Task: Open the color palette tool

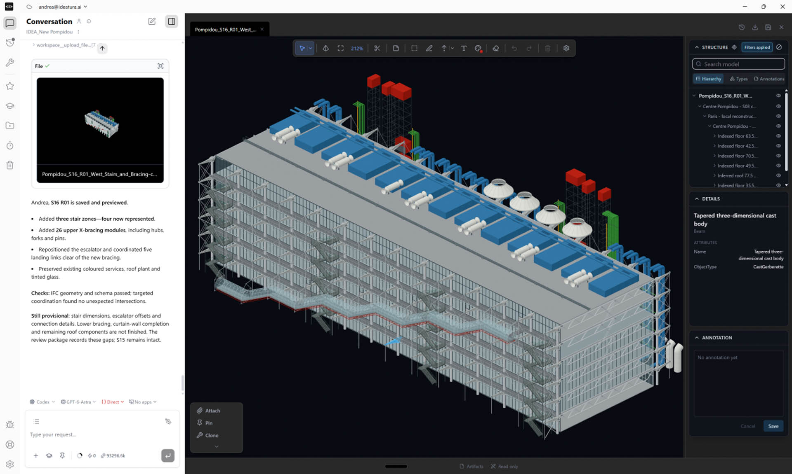Action: [x=478, y=48]
